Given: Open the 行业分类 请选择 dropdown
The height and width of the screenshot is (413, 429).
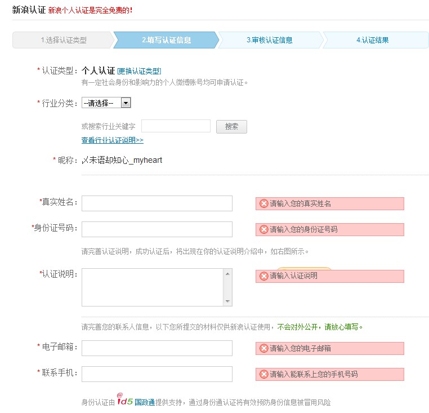Looking at the screenshot, I should [106, 103].
